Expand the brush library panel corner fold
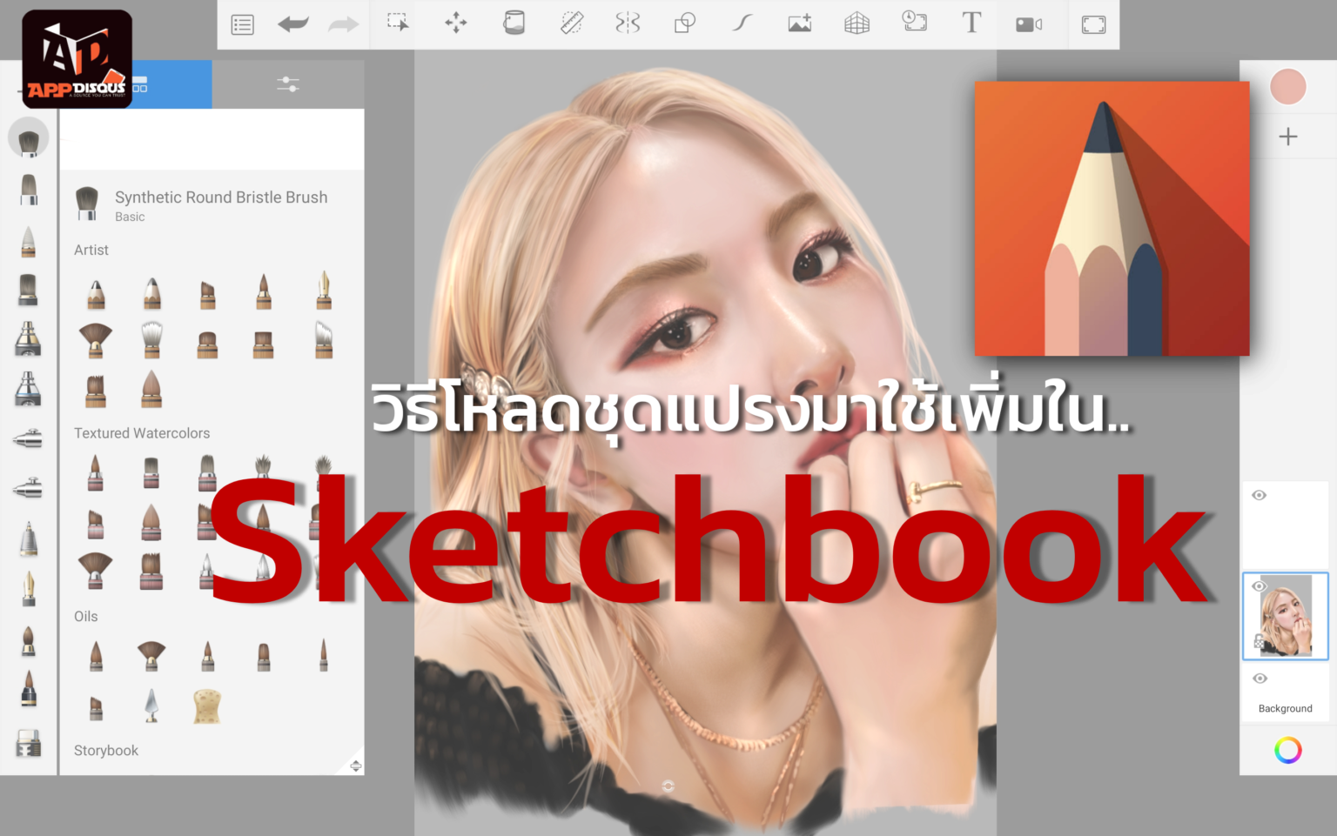This screenshot has height=836, width=1337. (355, 766)
